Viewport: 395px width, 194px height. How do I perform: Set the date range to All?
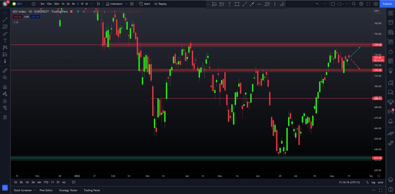tap(64, 182)
